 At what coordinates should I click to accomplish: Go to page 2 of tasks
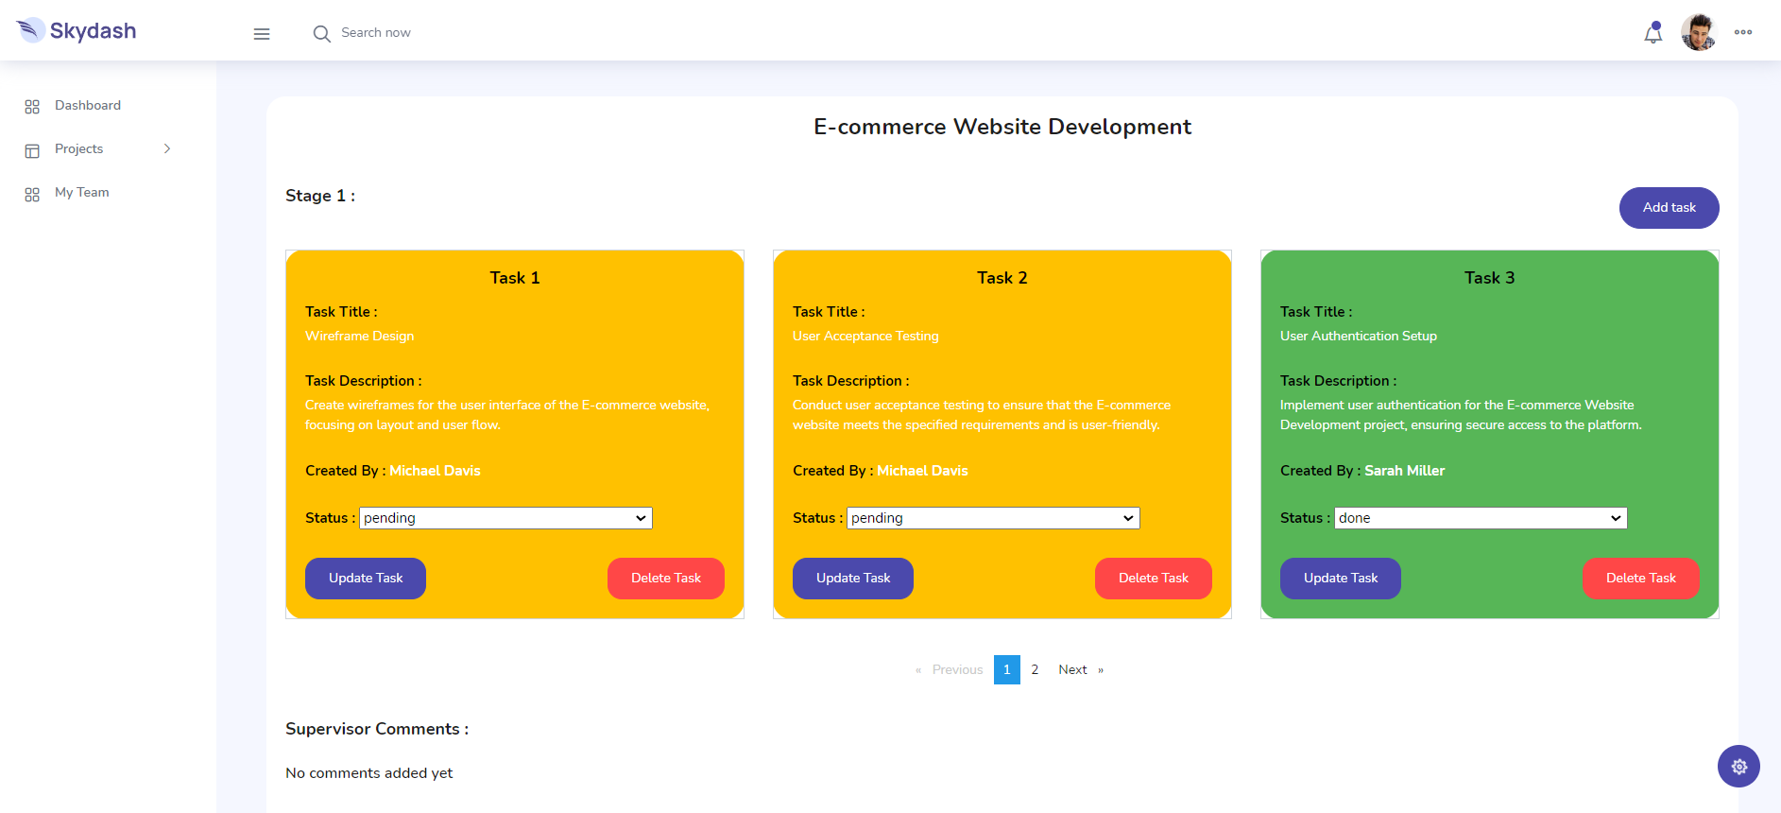(1035, 669)
